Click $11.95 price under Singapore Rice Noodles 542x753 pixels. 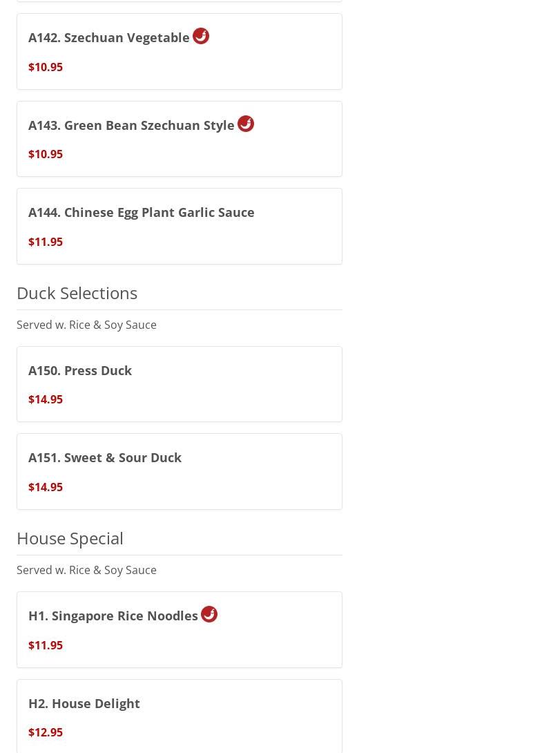coord(46,646)
